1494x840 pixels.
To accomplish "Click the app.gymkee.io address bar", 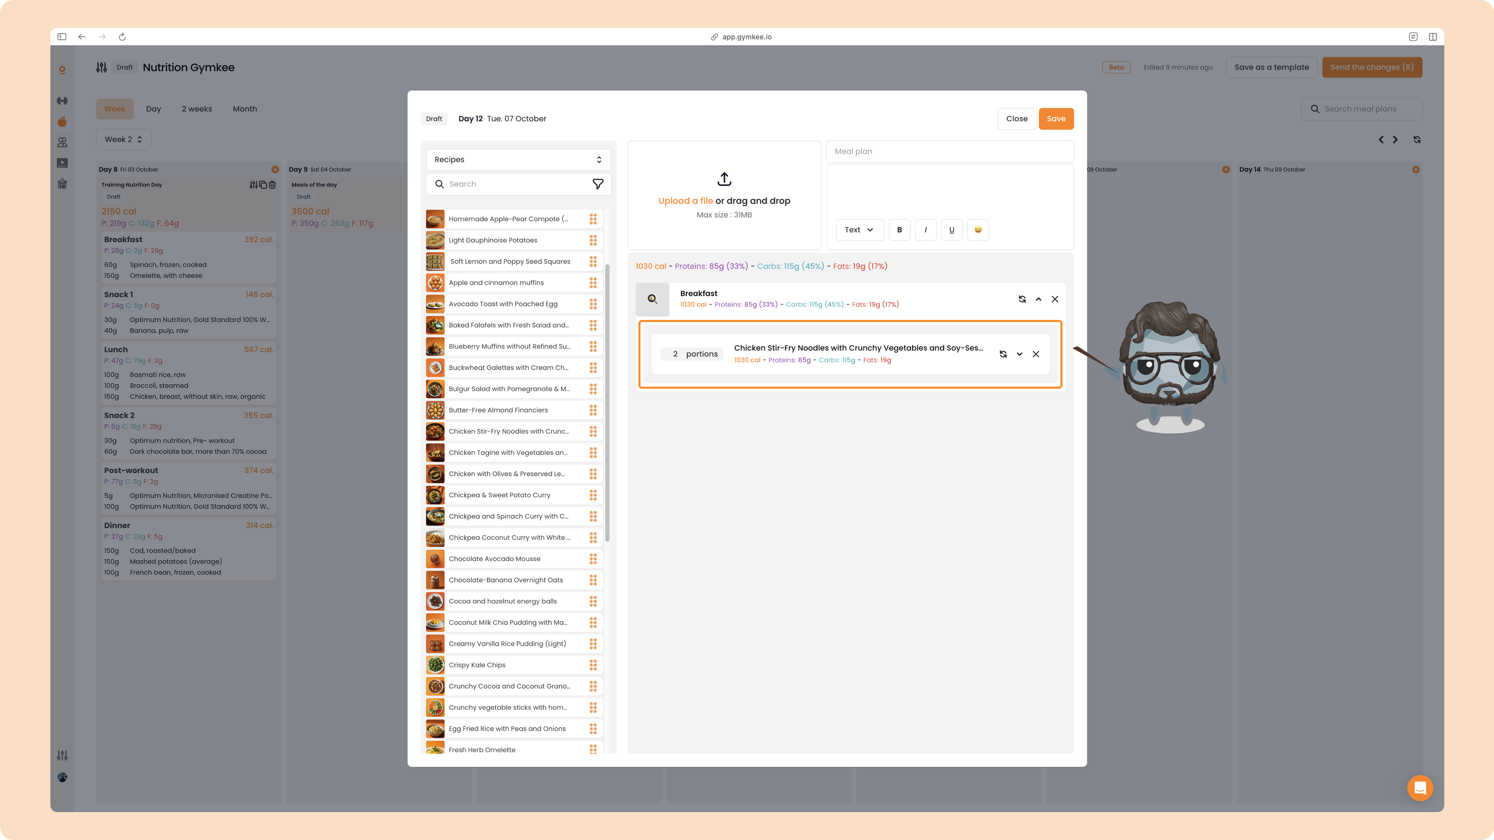I will (741, 36).
